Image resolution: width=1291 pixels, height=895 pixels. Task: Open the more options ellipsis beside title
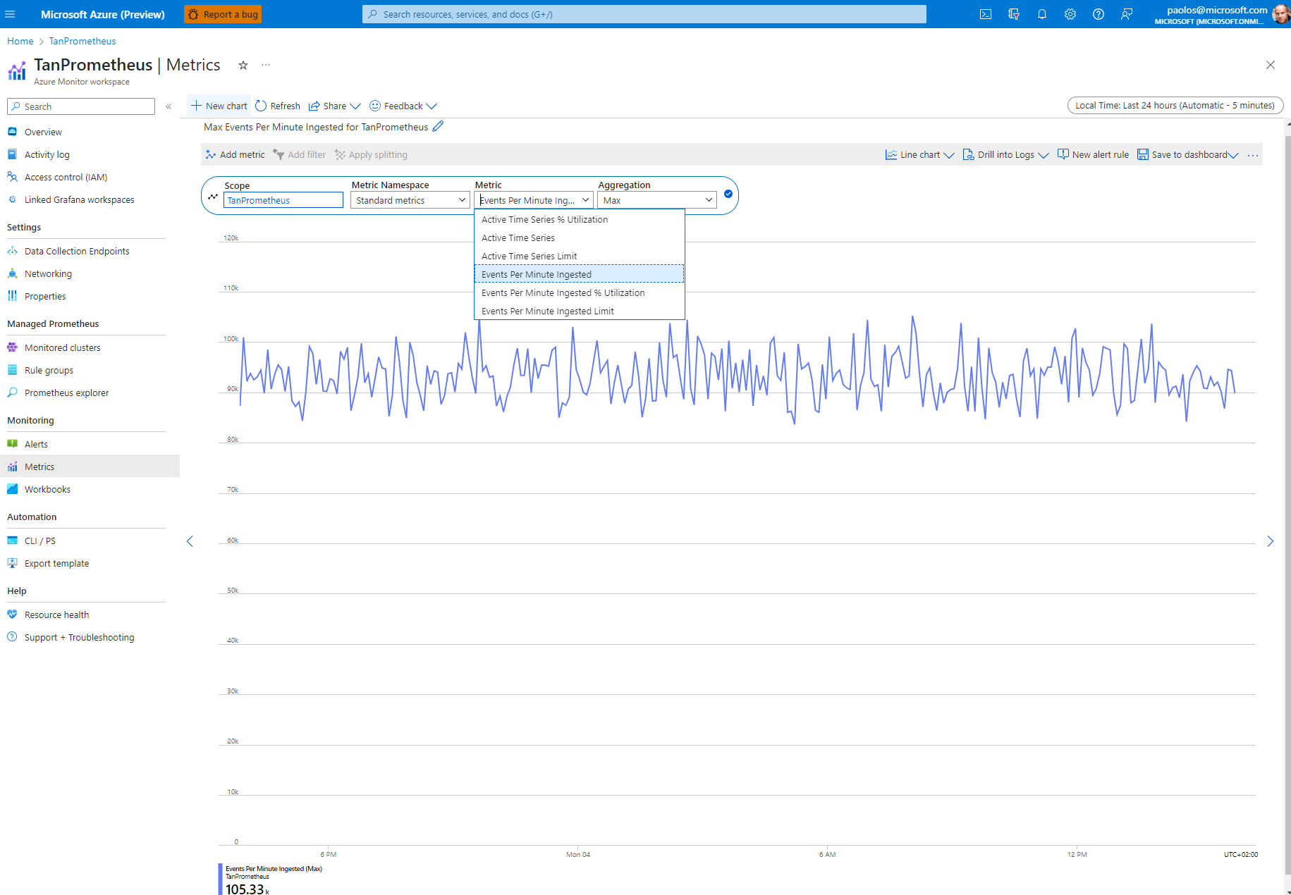tap(266, 65)
